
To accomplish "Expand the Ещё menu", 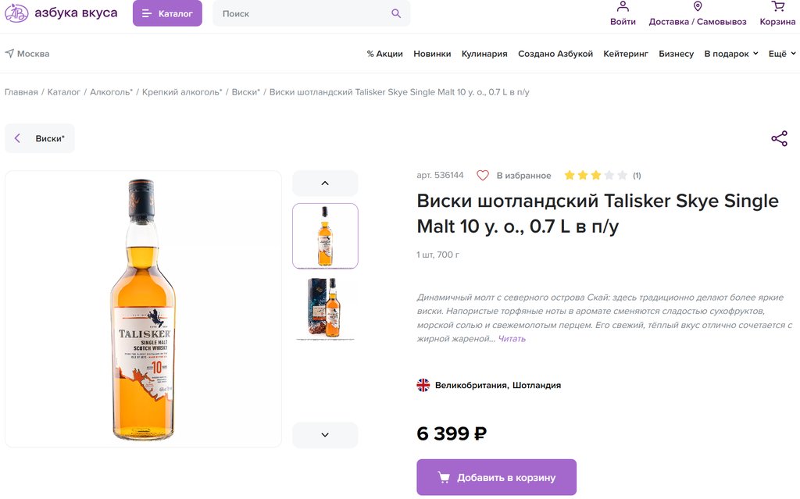I will pyautogui.click(x=782, y=54).
